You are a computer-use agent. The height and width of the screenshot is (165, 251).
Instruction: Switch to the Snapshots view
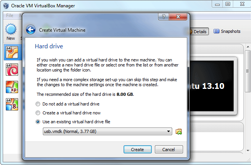coord(227,31)
